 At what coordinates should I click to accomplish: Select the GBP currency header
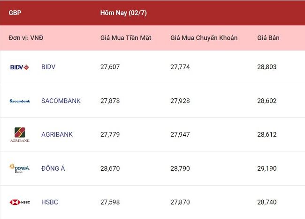15,13
